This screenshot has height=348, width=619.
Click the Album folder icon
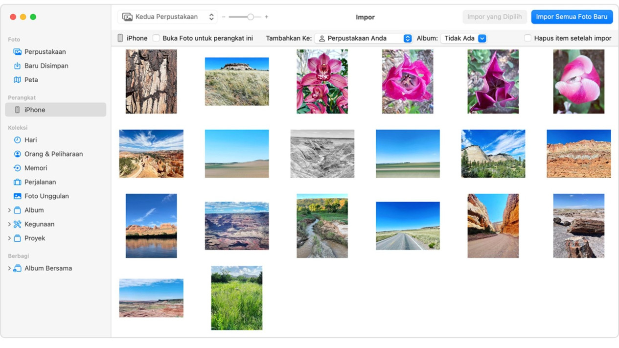point(17,210)
